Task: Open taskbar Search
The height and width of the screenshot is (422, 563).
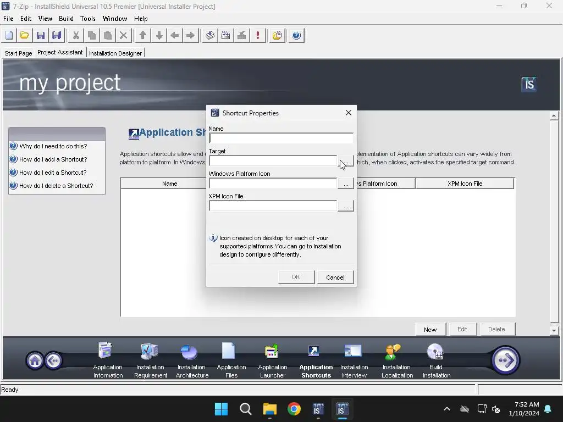Action: (246, 409)
